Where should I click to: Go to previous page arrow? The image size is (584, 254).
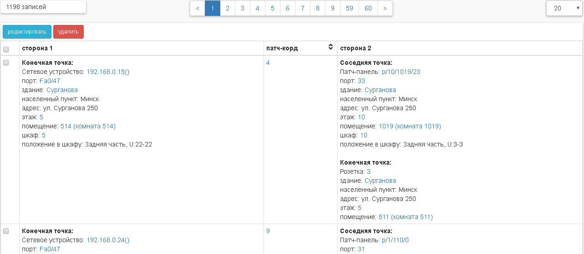tap(197, 8)
